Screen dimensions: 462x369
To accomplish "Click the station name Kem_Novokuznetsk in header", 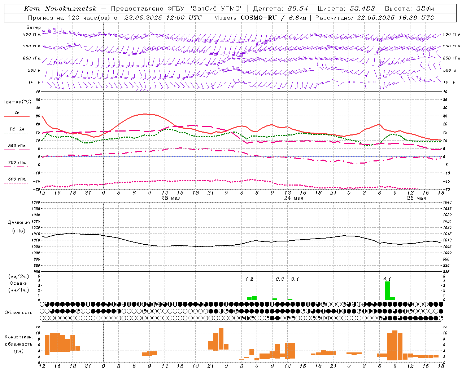I will pyautogui.click(x=60, y=9).
